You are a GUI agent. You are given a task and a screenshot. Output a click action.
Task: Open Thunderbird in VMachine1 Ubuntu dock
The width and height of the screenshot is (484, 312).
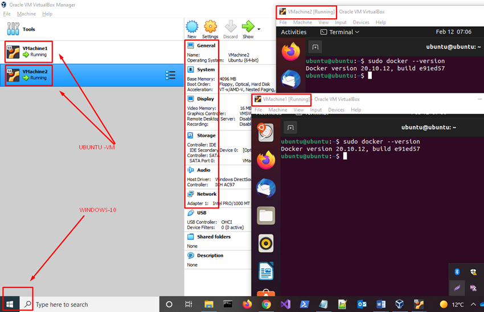(266, 188)
